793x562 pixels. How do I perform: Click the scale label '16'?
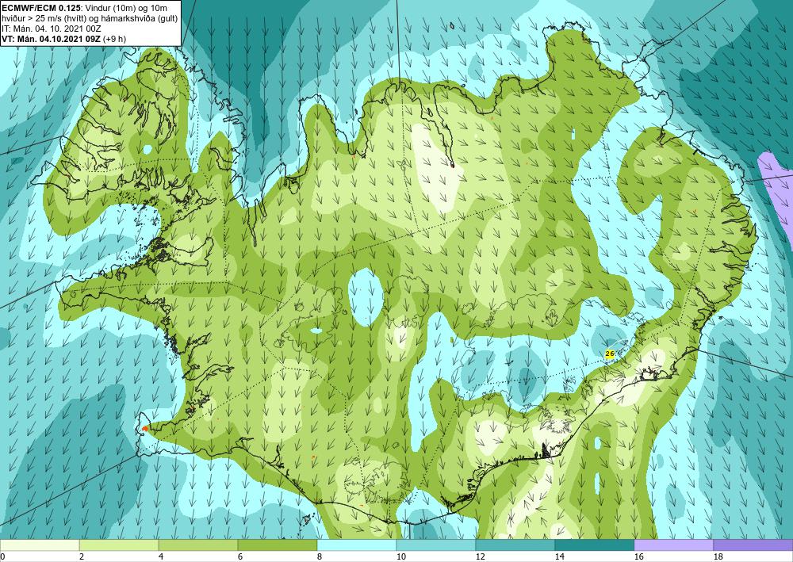click(x=638, y=557)
